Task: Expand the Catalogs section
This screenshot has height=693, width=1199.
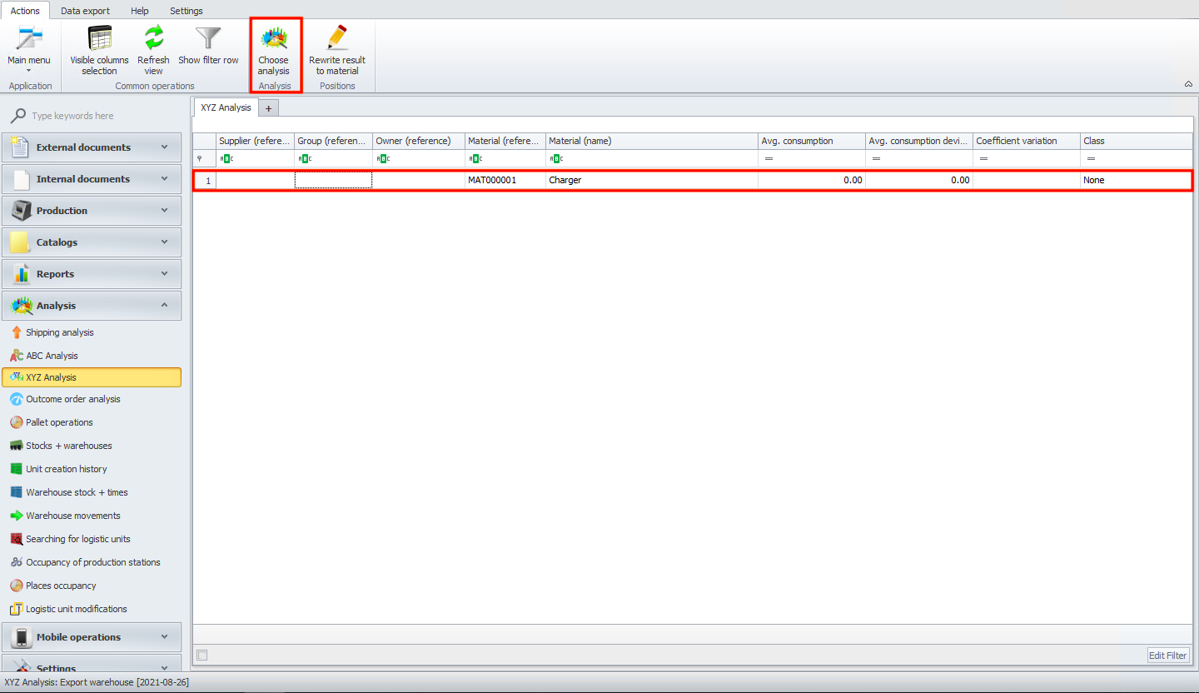Action: [92, 242]
